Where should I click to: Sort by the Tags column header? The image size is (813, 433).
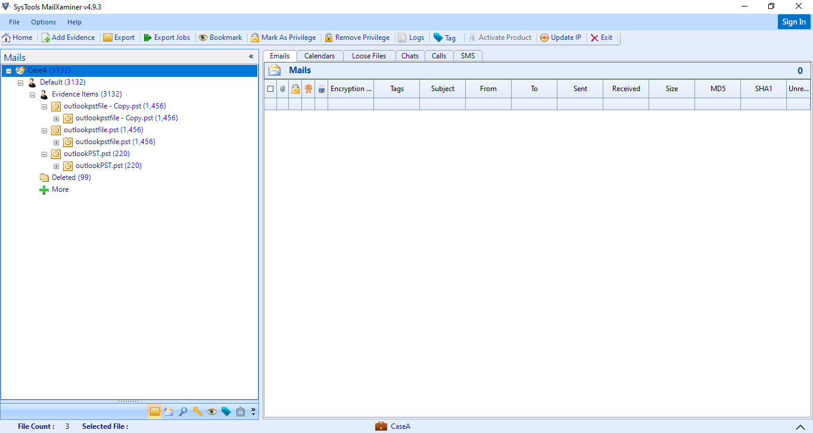pyautogui.click(x=397, y=89)
